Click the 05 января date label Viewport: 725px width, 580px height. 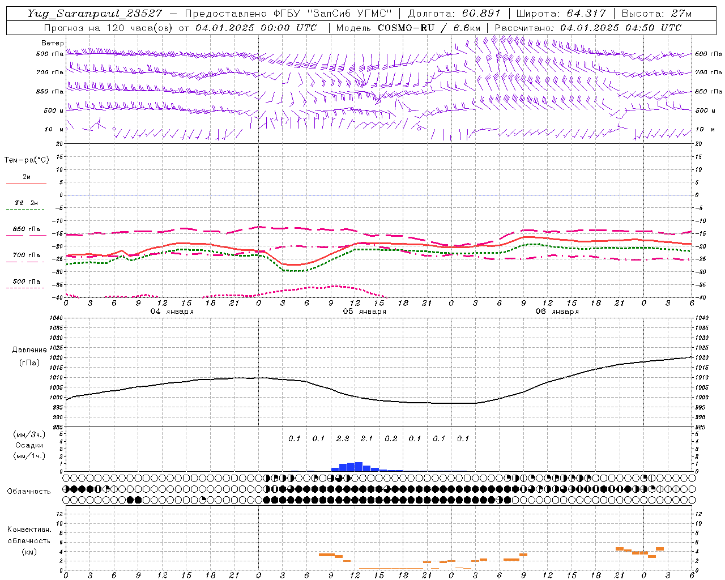tap(365, 311)
